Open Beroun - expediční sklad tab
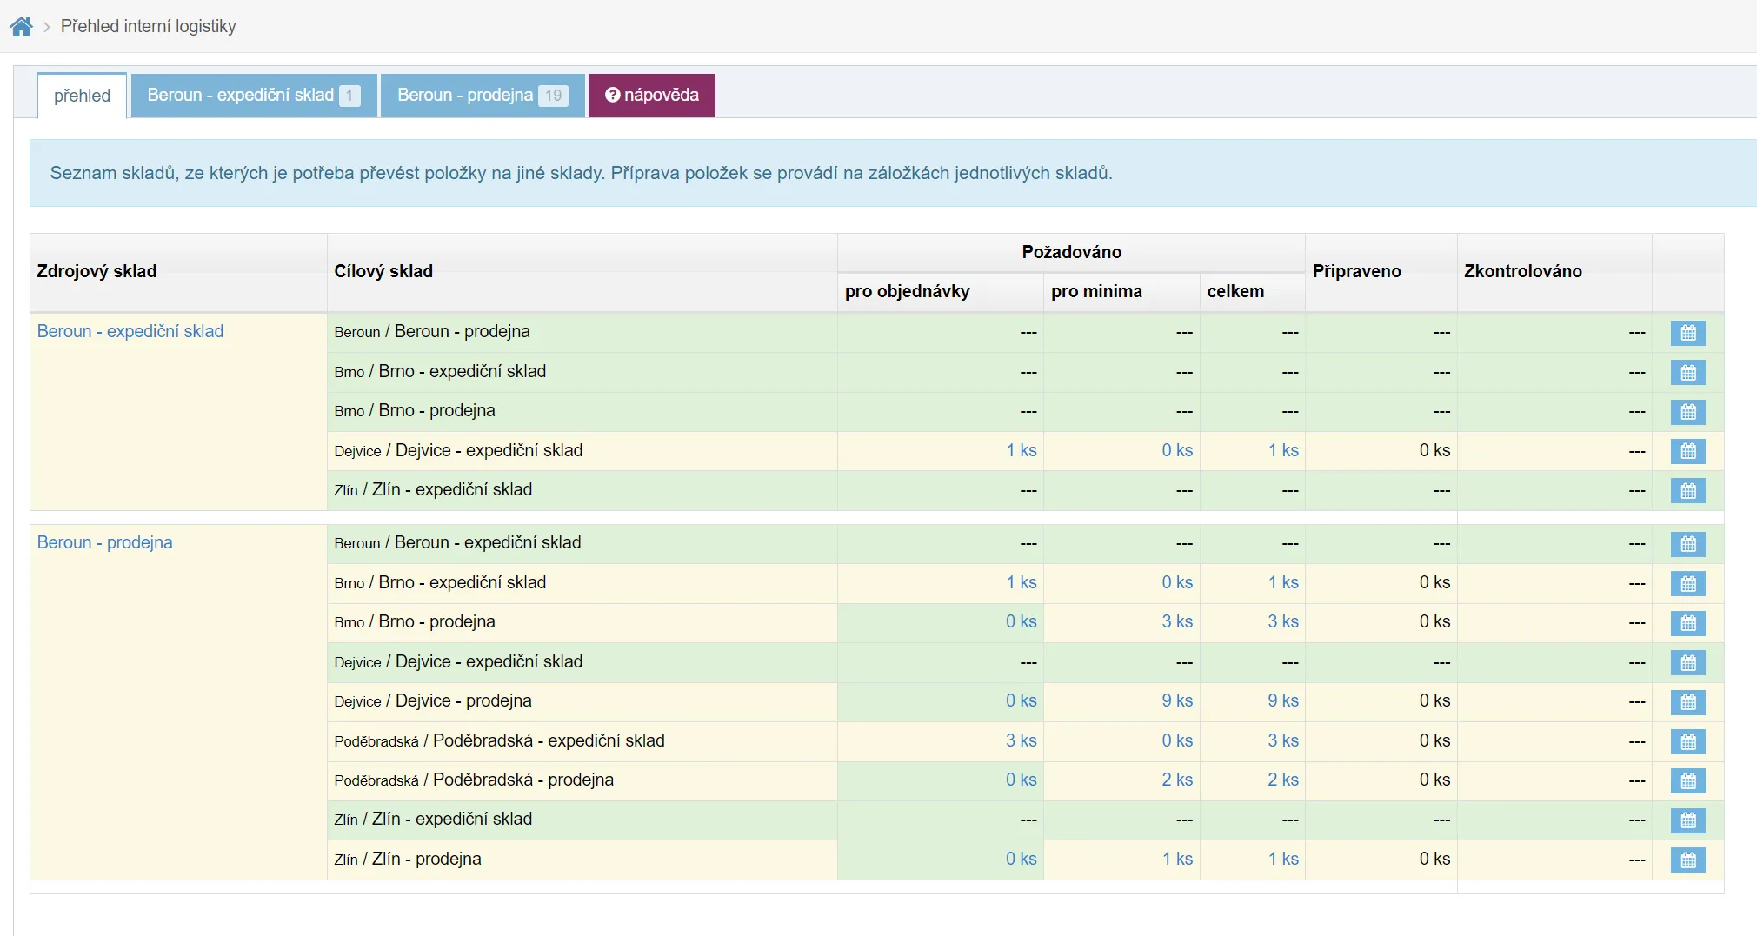The image size is (1757, 936). [x=254, y=95]
